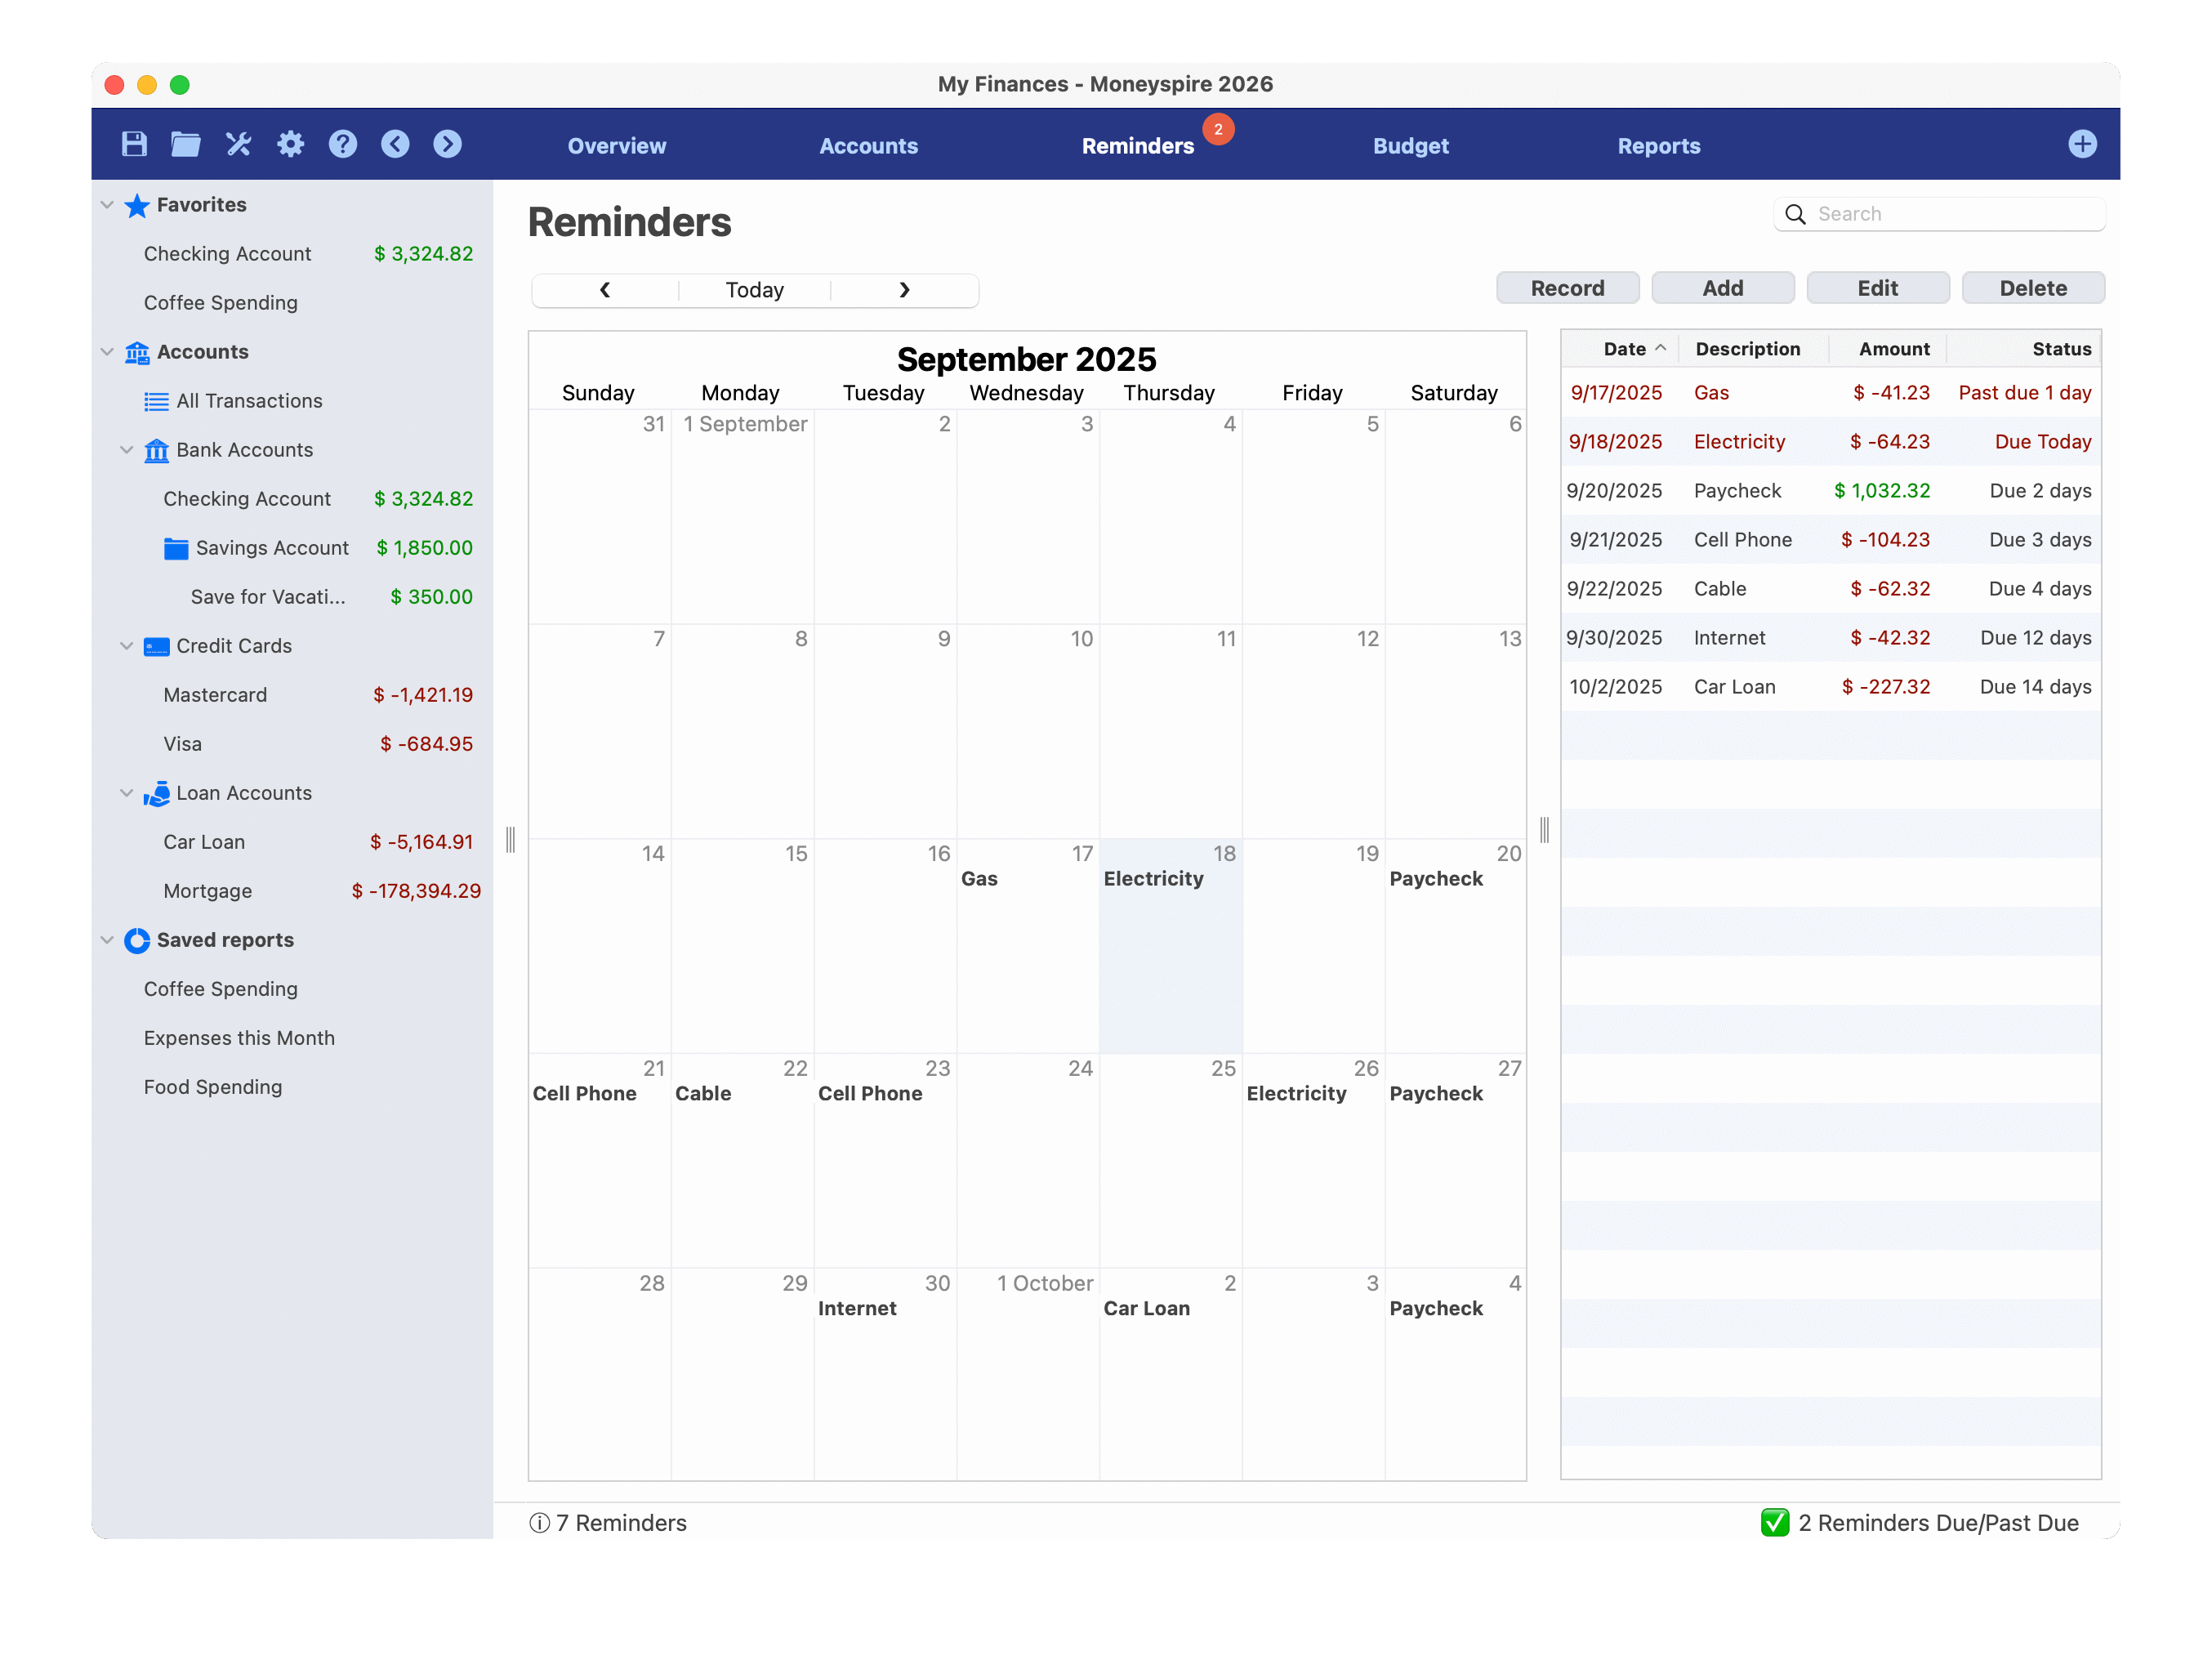Image resolution: width=2212 pixels, height=1660 pixels.
Task: Click the Delete reminder button
Action: [2032, 288]
